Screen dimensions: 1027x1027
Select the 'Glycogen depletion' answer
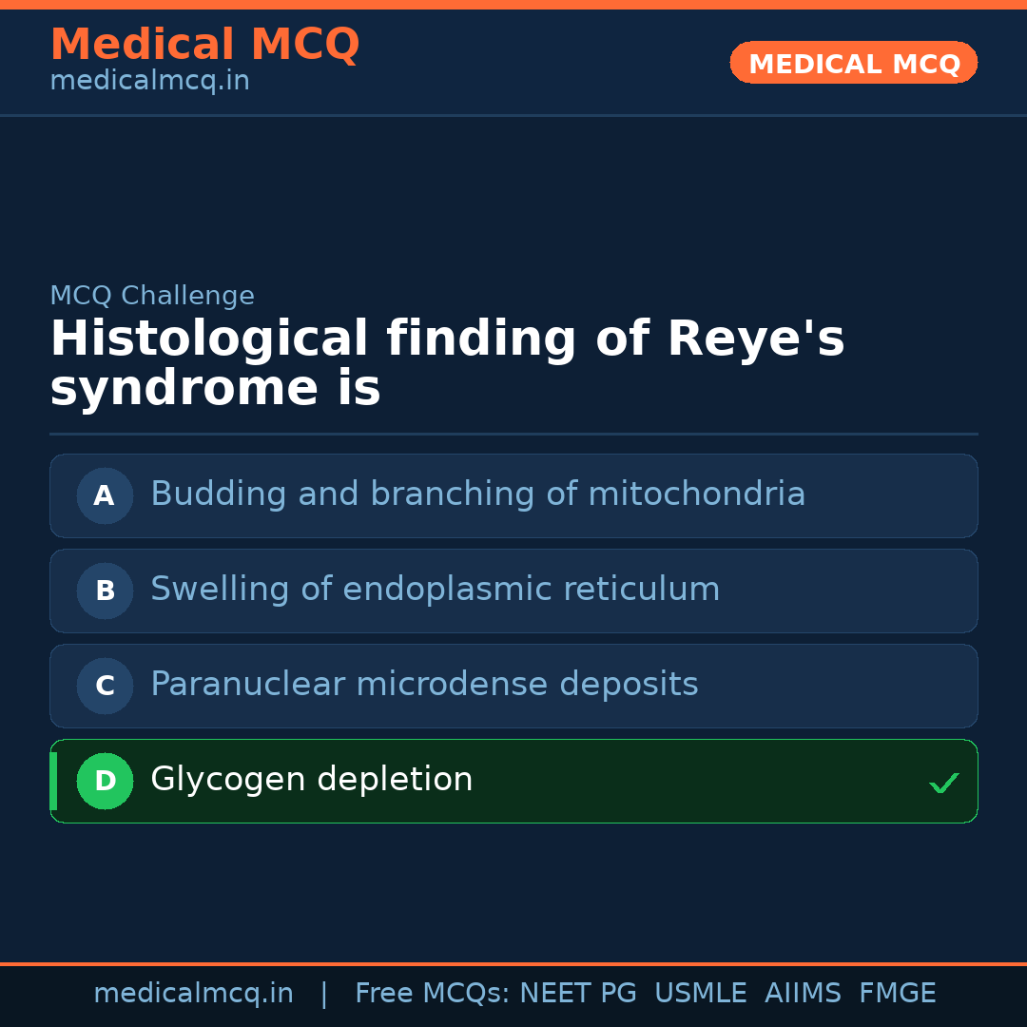pyautogui.click(x=312, y=780)
